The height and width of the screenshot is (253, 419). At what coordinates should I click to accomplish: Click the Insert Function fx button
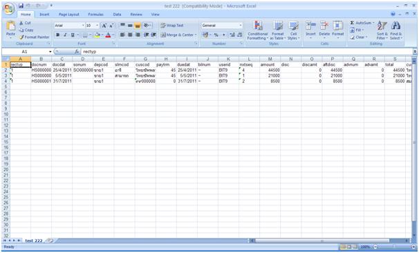(x=77, y=52)
